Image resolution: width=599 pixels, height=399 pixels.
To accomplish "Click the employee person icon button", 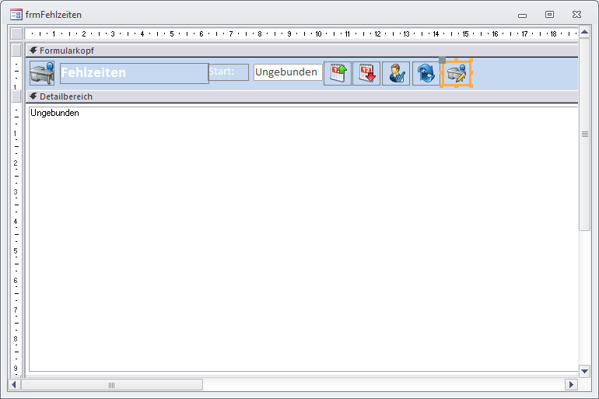I will coord(396,73).
